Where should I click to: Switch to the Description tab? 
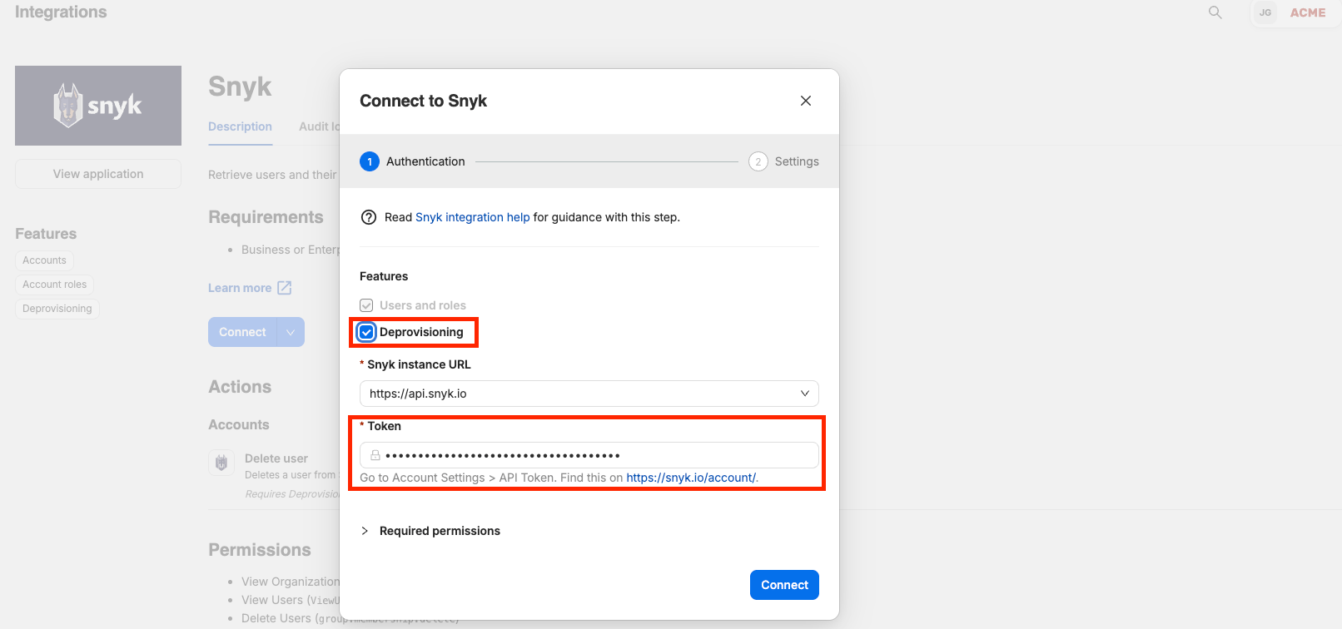pyautogui.click(x=240, y=126)
